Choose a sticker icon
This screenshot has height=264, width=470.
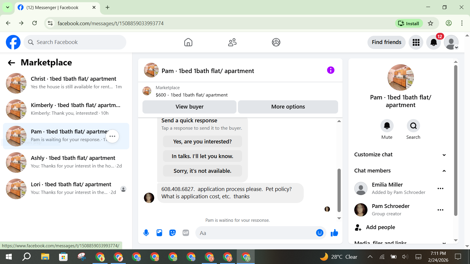point(172,233)
